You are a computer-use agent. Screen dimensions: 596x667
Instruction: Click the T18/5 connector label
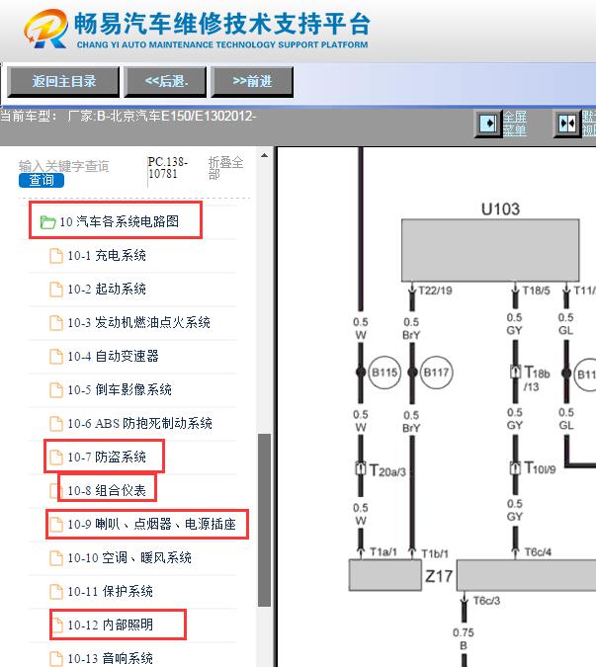(x=536, y=291)
